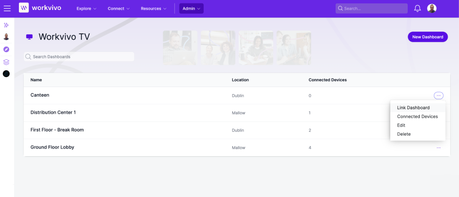Expand the Connect dropdown
Viewport: 459px width, 197px height.
coord(119,9)
